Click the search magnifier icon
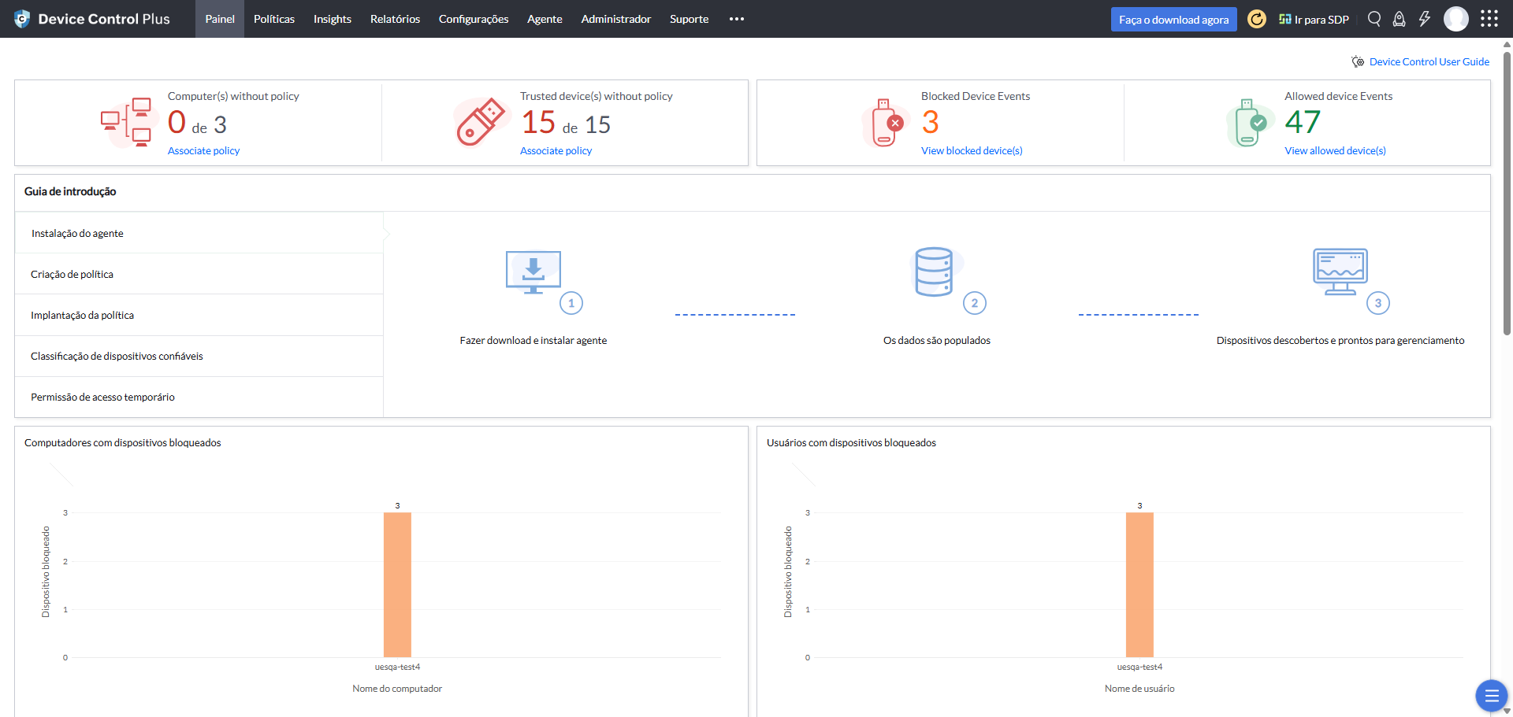This screenshot has height=717, width=1513. (1374, 19)
